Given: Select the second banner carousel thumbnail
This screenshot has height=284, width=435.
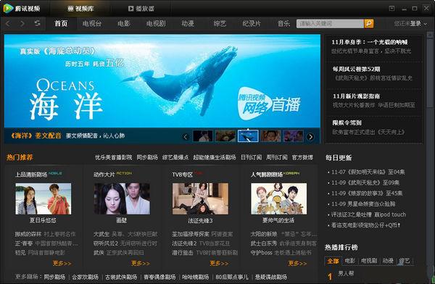Looking at the screenshot, I should coord(225,136).
